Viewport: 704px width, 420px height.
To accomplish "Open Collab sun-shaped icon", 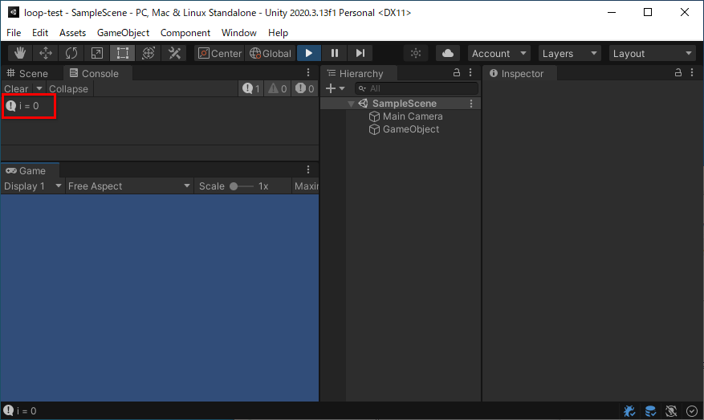I will (x=416, y=53).
